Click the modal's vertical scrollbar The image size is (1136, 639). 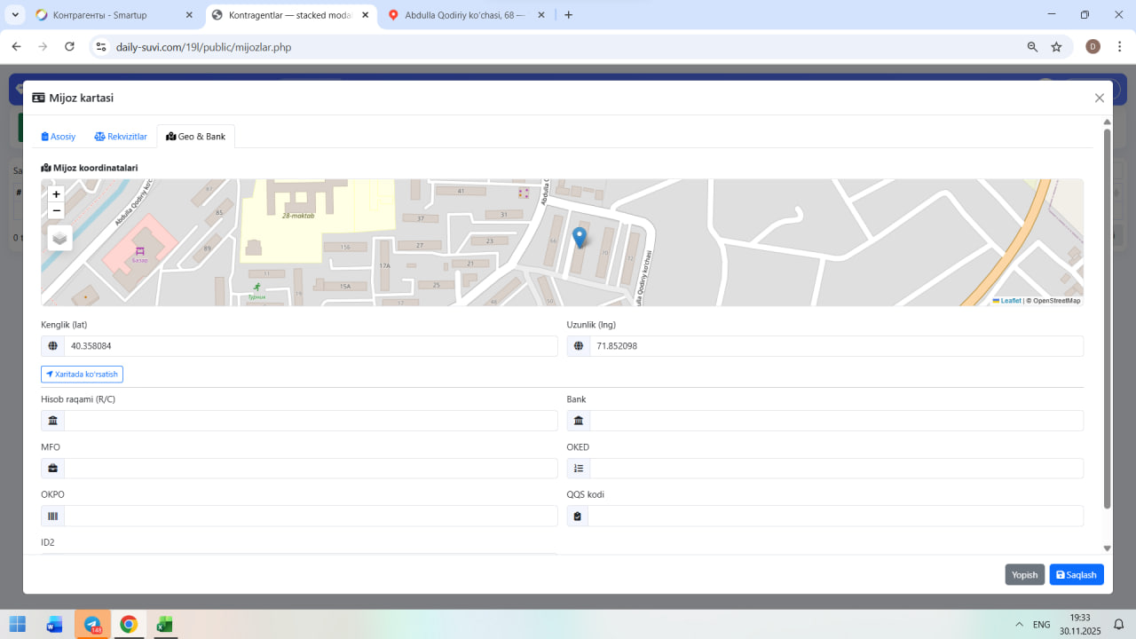1107,319
